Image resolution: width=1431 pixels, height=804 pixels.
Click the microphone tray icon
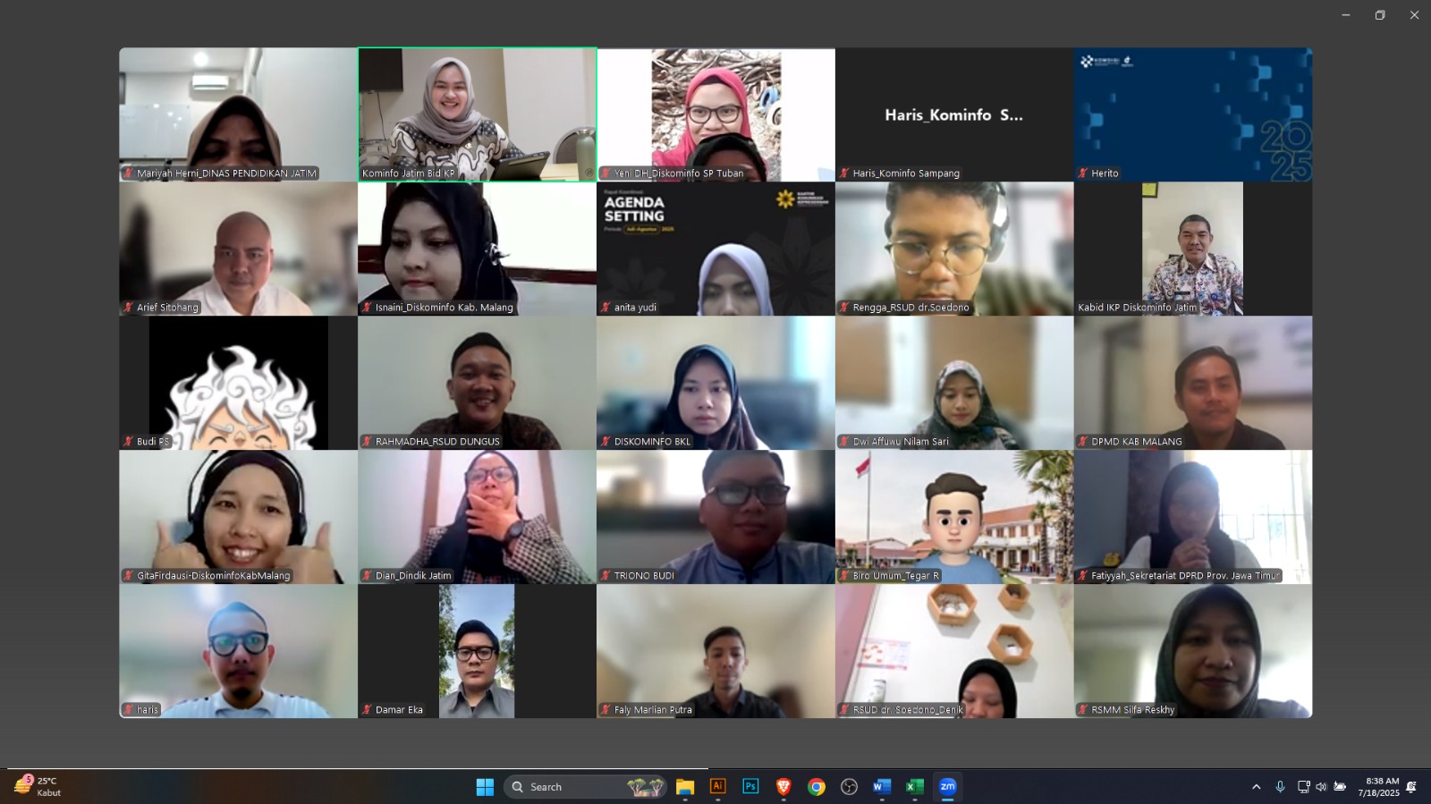point(1280,787)
